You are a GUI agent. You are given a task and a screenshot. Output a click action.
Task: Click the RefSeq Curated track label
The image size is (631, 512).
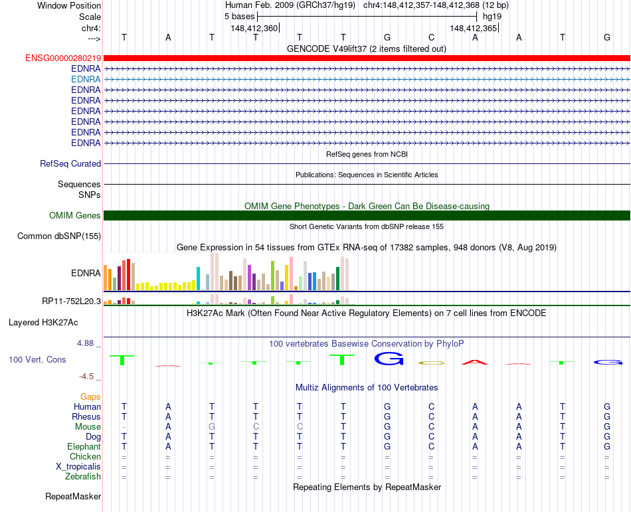pyautogui.click(x=70, y=164)
